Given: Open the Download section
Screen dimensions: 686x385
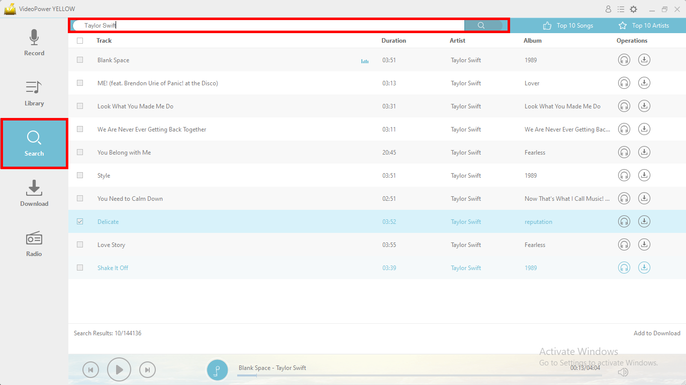Looking at the screenshot, I should point(34,193).
